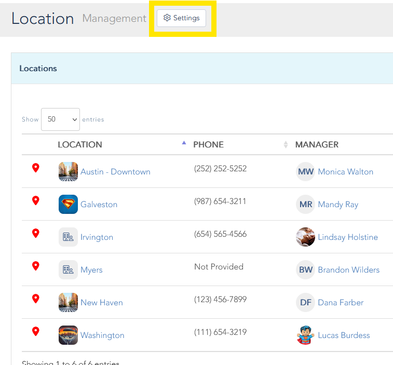Open the New Haven location link
This screenshot has width=393, height=365.
coord(102,303)
